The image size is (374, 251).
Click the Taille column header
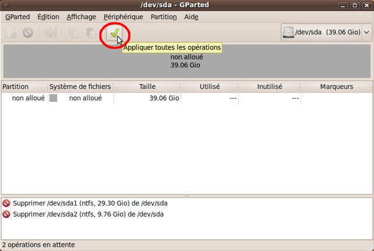(147, 87)
